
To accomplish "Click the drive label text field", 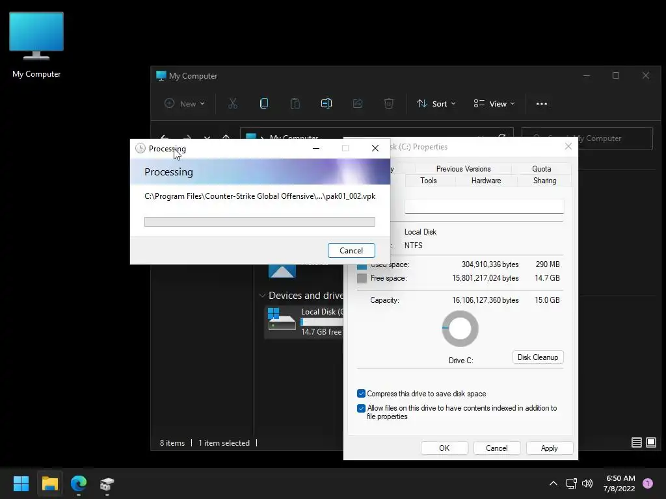I will [484, 206].
